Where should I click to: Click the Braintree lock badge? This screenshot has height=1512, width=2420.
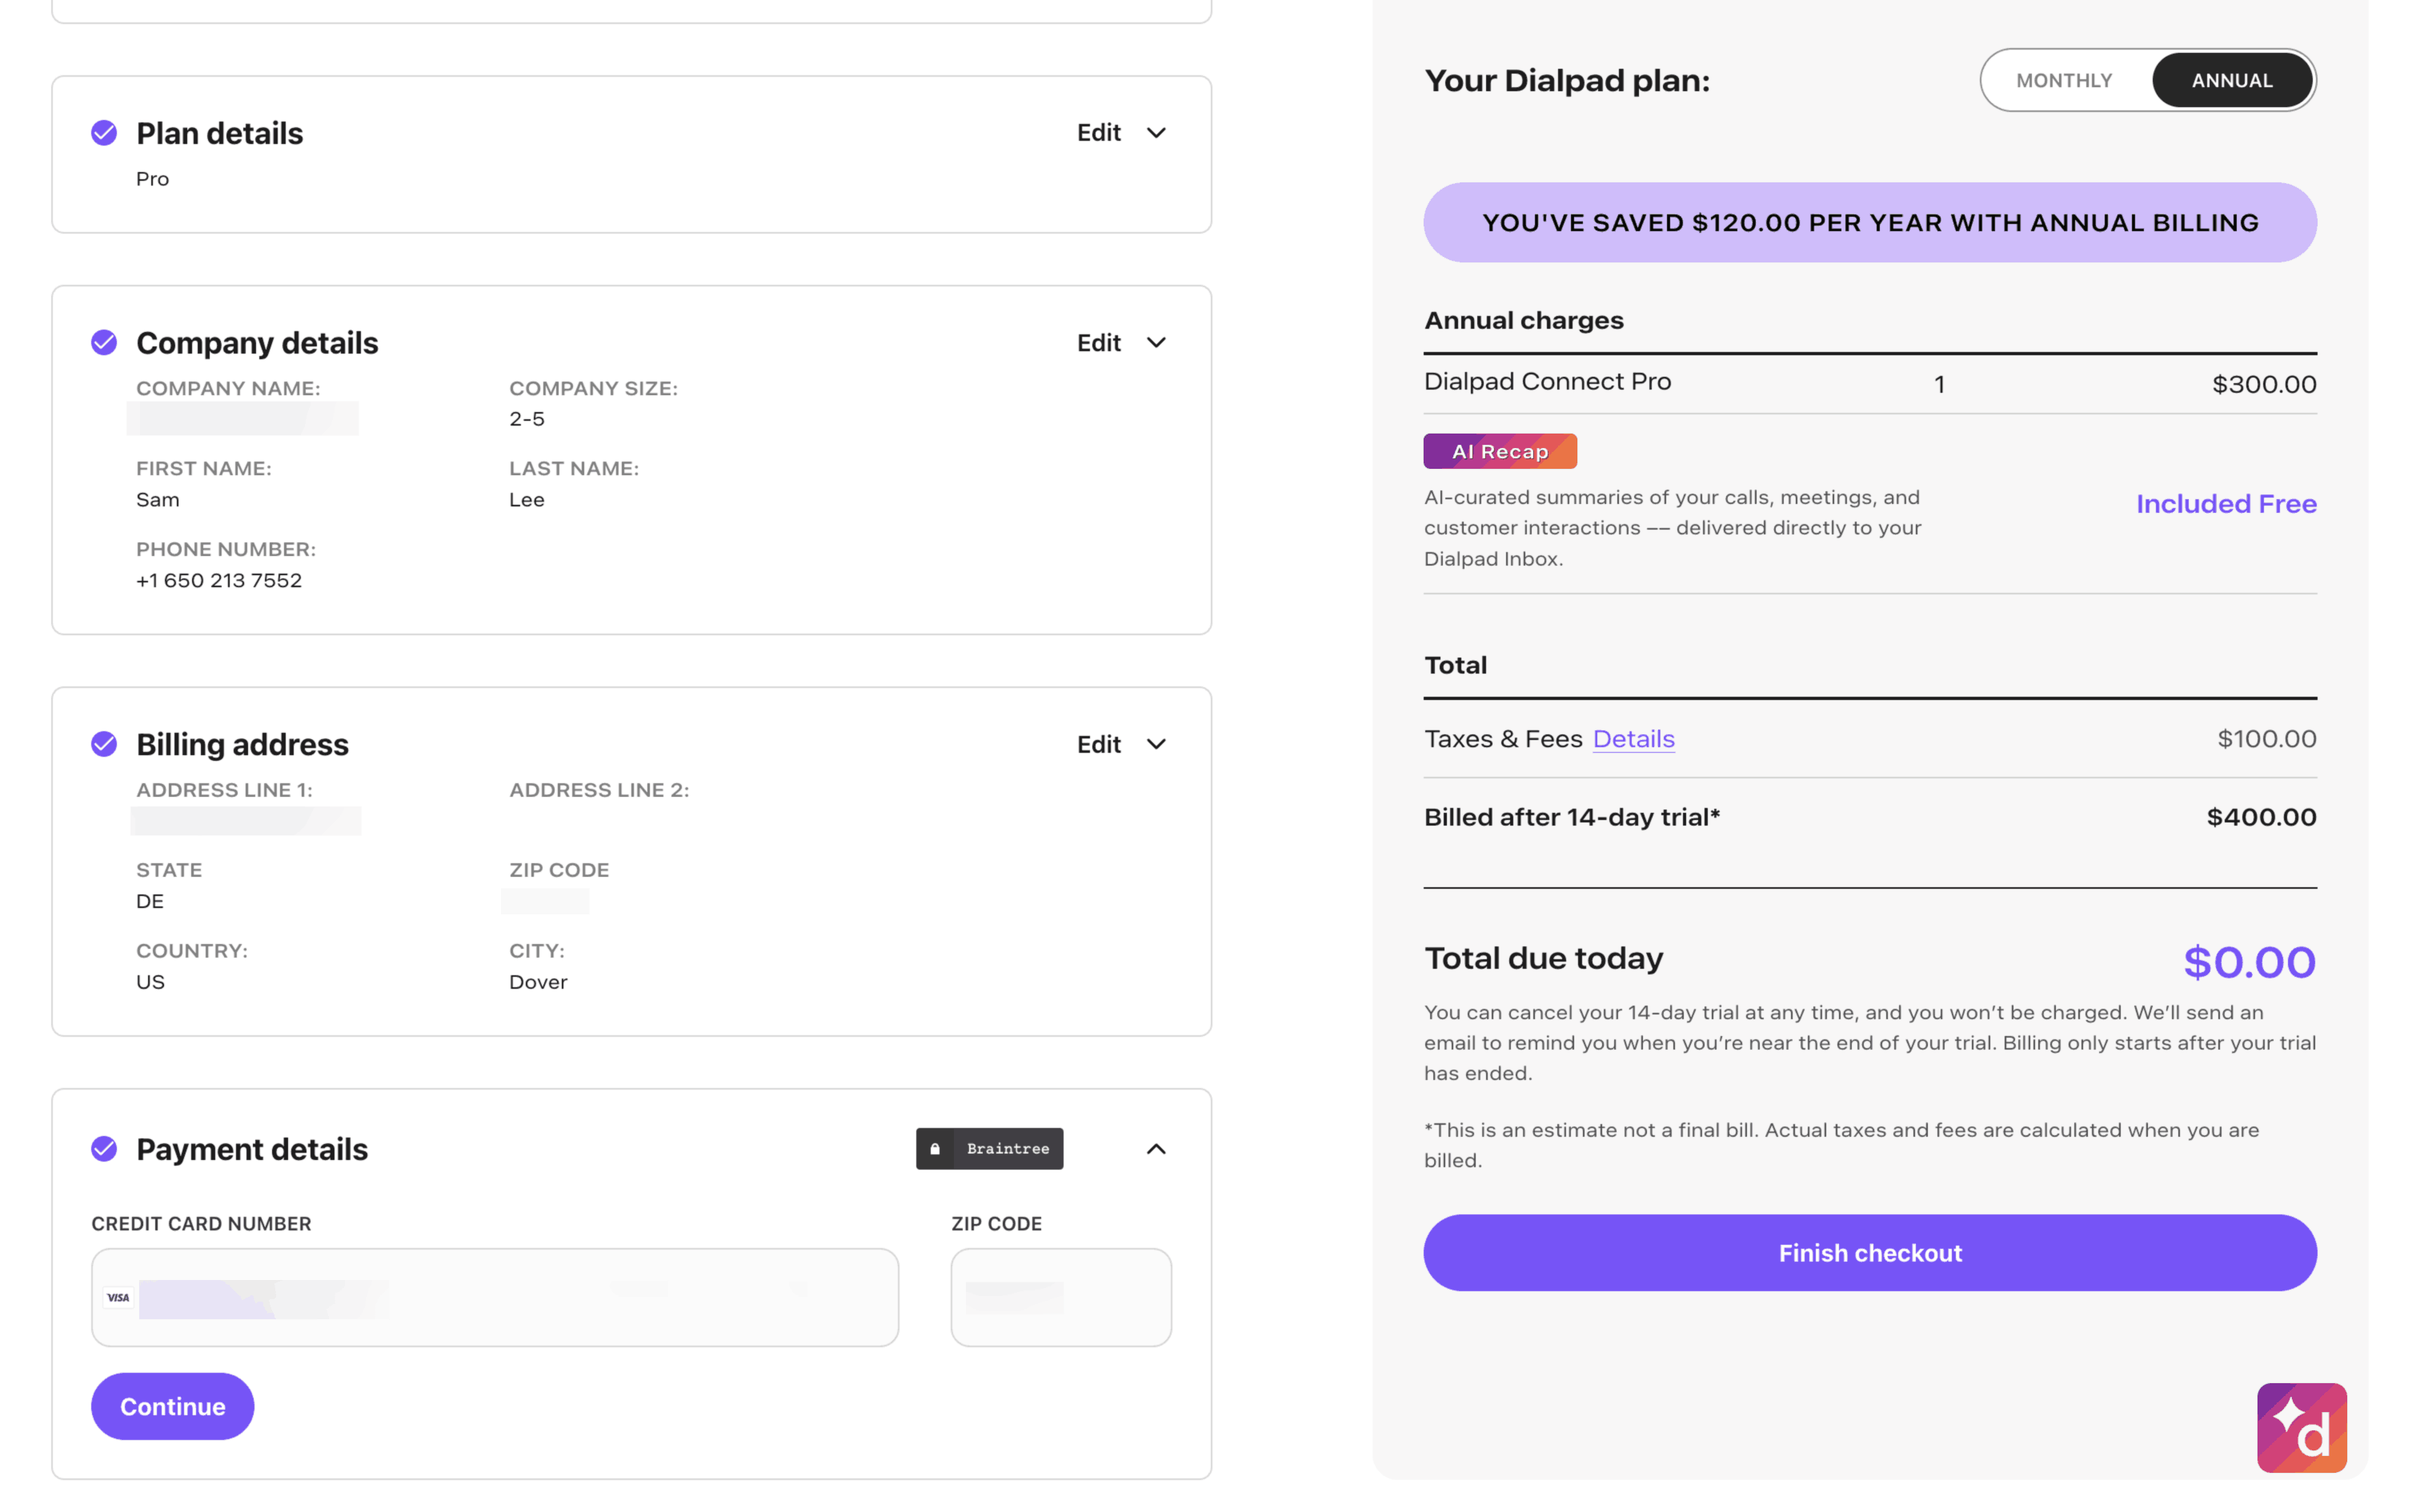989,1148
